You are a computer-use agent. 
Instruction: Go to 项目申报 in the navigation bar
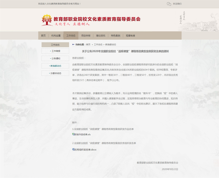point(86,36)
